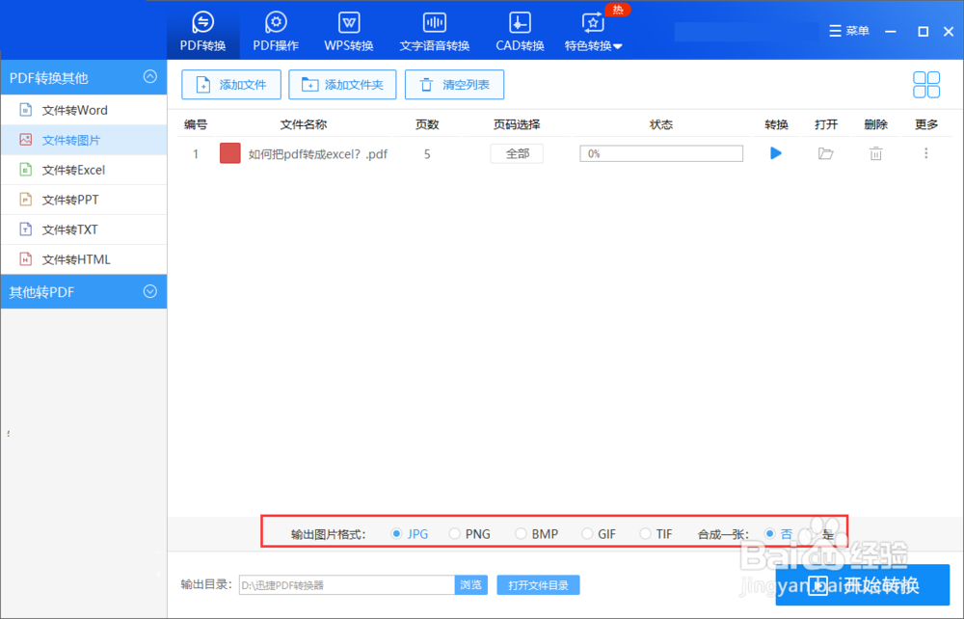964x619 pixels.
Task: Switch to CAD转换 converter
Action: click(x=519, y=29)
